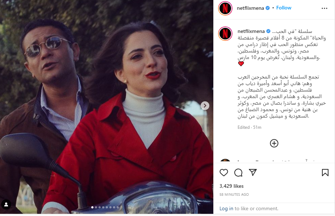The image size is (335, 216).
Task: Open the Netflix avatar beside the caption
Action: pos(225,34)
